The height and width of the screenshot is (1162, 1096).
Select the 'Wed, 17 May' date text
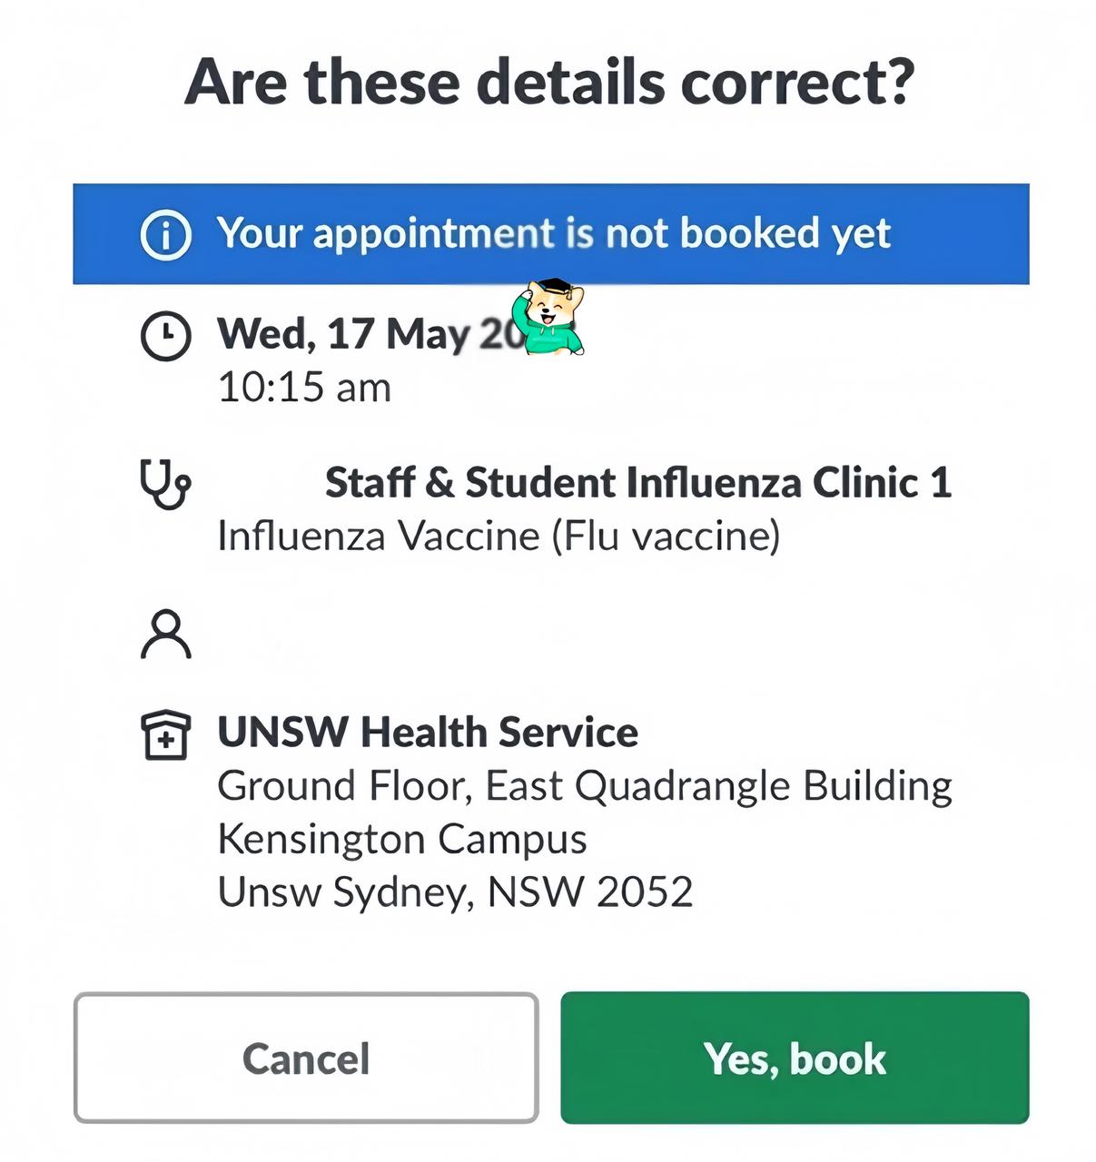[343, 334]
